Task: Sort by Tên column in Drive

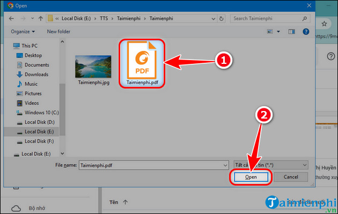Action: point(114,202)
